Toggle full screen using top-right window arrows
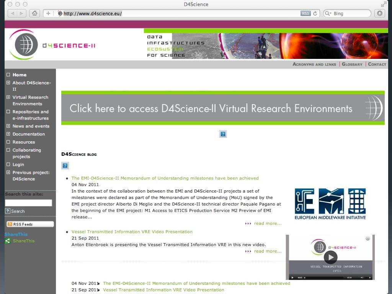This screenshot has height=294, width=392. point(384,4)
